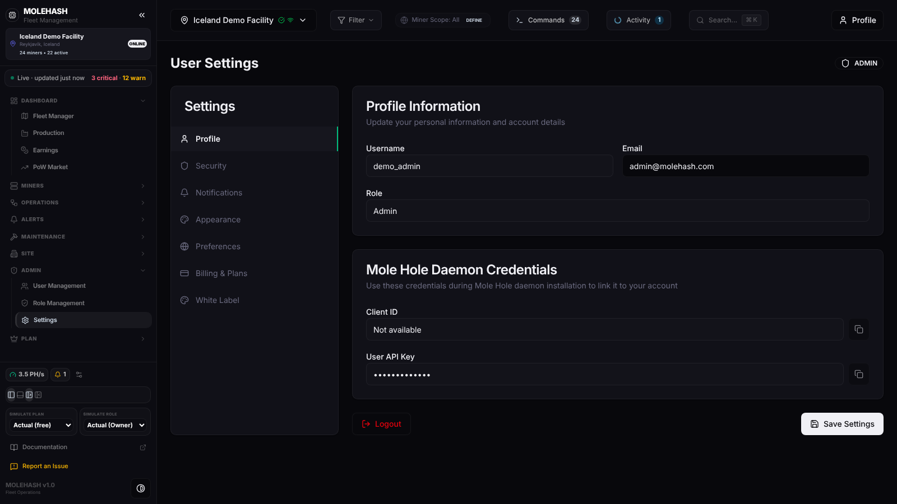
Task: Expand the MAINTENANCE section
Action: click(78, 237)
